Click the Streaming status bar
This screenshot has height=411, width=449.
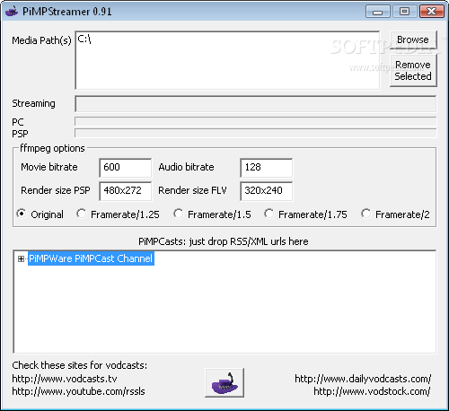(256, 104)
